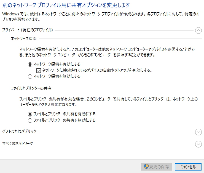Toggle the デバイスの自動セットアップ checkbox
204x173 pixels.
tap(39, 71)
